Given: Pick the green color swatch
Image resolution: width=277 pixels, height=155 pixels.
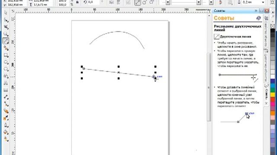Looking at the screenshot, I should (x=273, y=90).
